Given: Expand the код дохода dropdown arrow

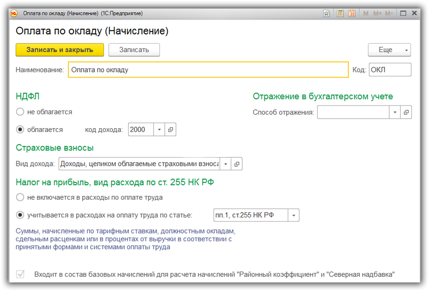Looking at the screenshot, I should pyautogui.click(x=159, y=129).
